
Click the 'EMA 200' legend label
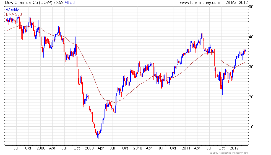coord(14,14)
